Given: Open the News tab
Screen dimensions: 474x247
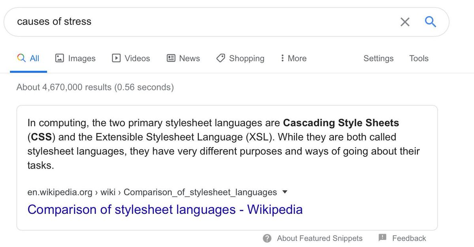Looking at the screenshot, I should click(x=183, y=58).
